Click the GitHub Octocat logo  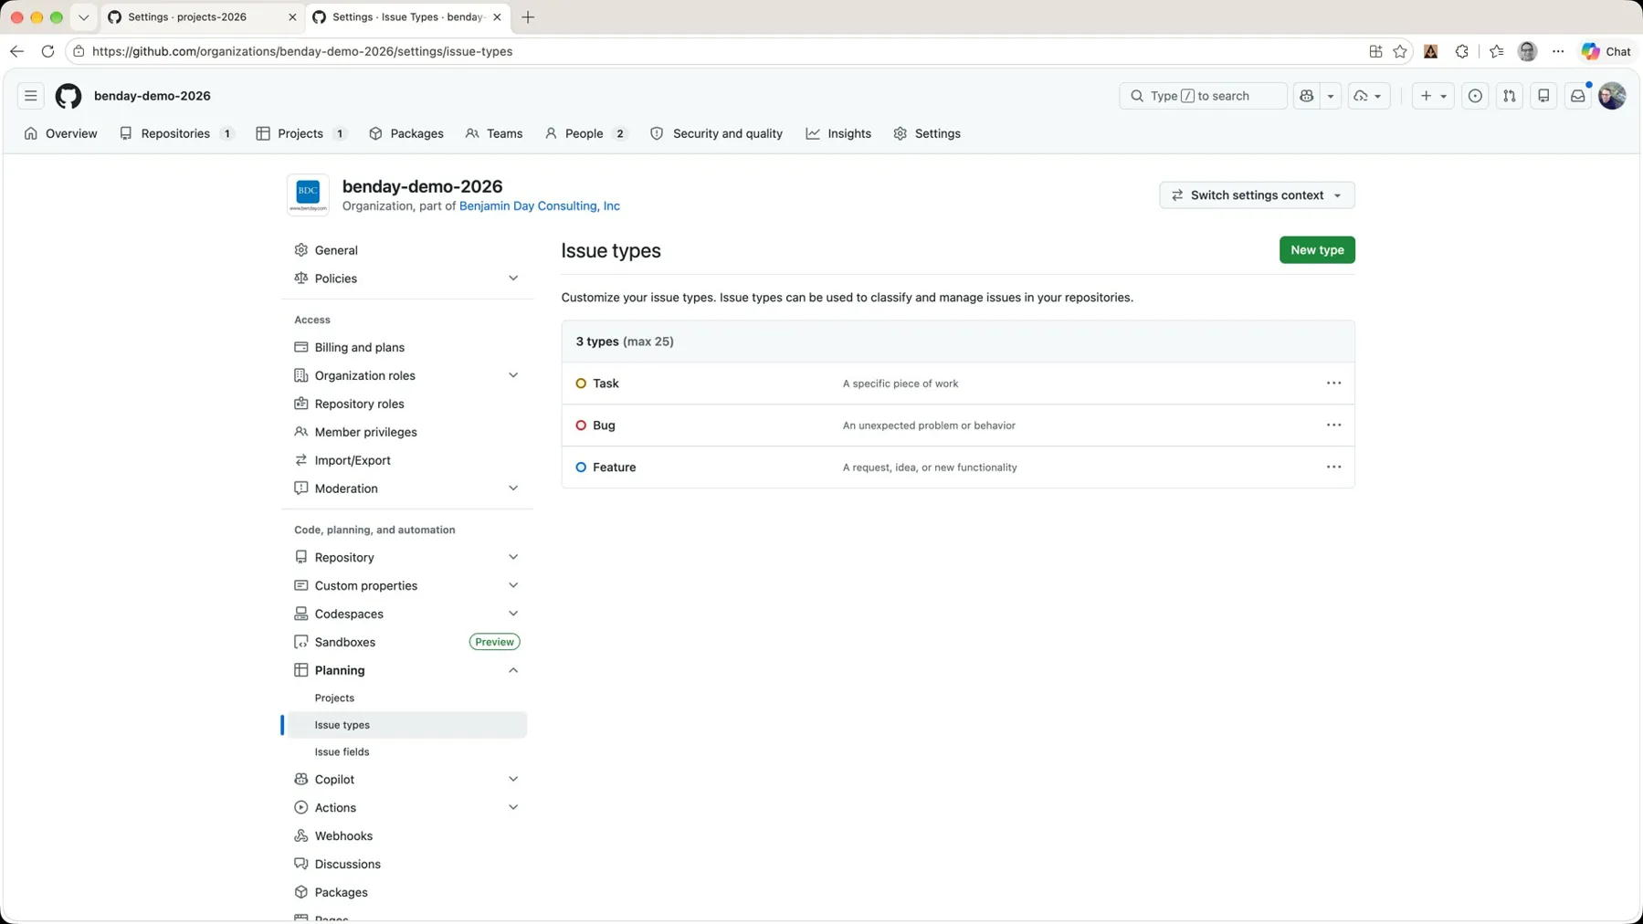[x=68, y=96]
